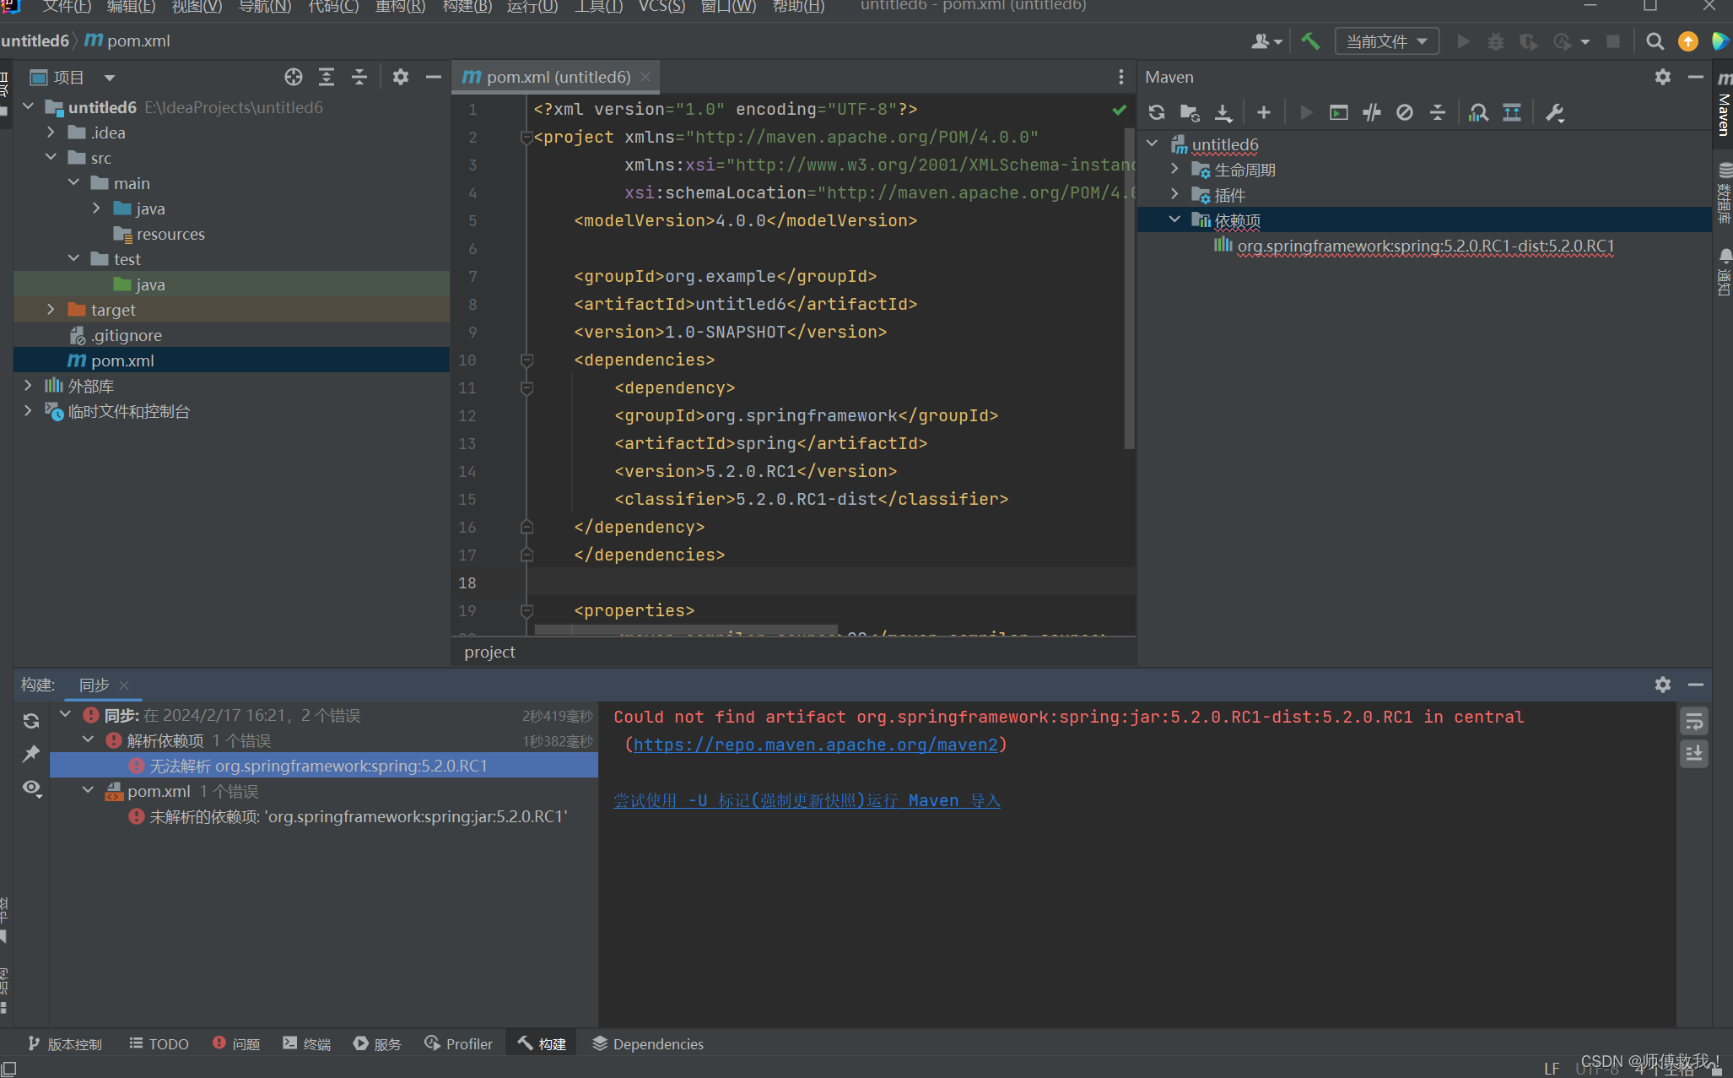Toggle the pin tab icon in build panel
The width and height of the screenshot is (1733, 1078).
coord(31,753)
